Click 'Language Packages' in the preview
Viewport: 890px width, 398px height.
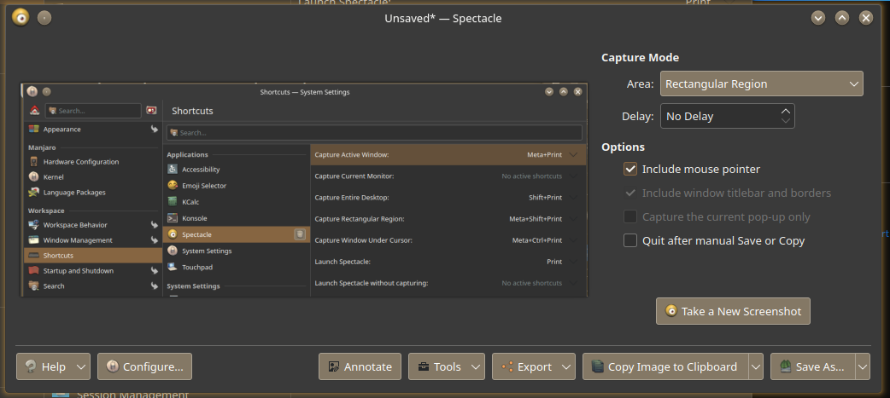click(74, 193)
